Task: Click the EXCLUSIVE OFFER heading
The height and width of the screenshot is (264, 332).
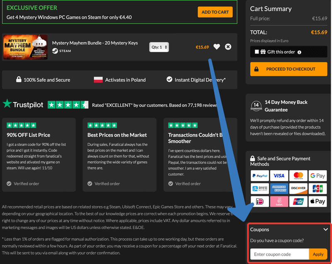Action: point(32,8)
